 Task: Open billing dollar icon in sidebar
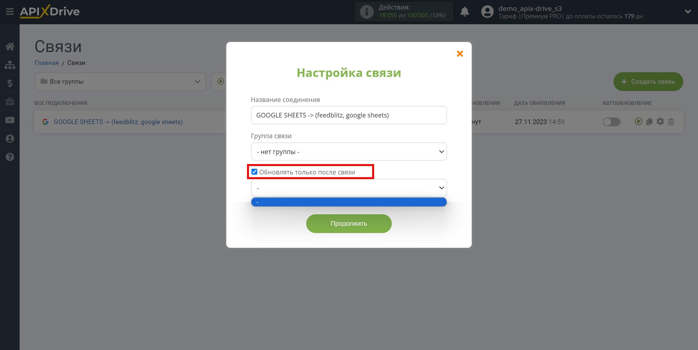[10, 83]
